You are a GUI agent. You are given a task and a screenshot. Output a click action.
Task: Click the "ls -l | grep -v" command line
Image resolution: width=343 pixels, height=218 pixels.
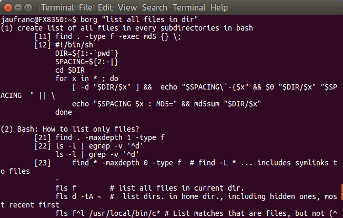click(97, 154)
